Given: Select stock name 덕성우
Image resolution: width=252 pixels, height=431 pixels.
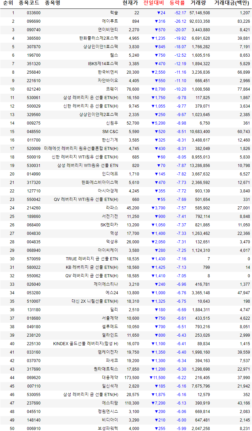Looking at the screenshot, I should pyautogui.click(x=112, y=242).
